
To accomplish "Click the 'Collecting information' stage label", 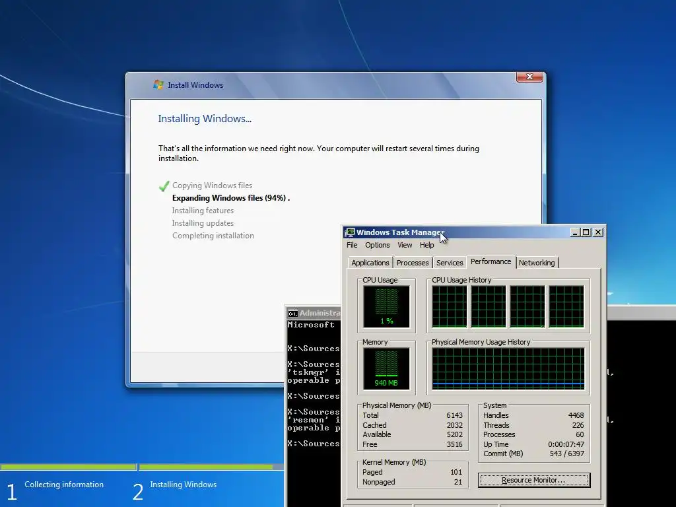I will (x=64, y=485).
